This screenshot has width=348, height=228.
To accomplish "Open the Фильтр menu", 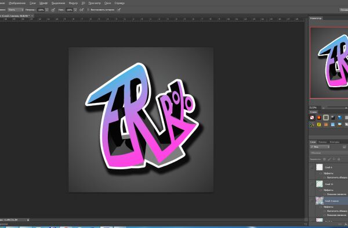I will [73, 3].
